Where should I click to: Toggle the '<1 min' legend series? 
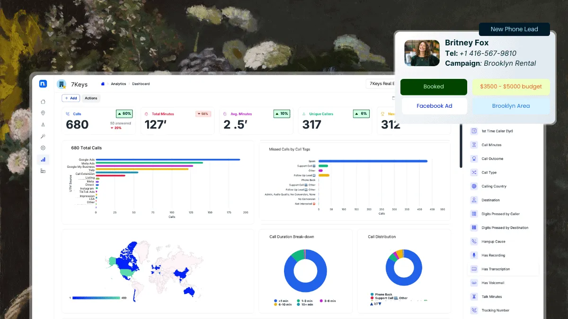[x=281, y=301]
